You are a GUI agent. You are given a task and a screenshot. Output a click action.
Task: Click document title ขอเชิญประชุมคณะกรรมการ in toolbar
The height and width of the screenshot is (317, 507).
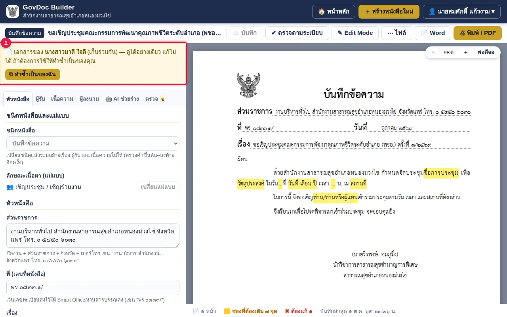coord(134,33)
